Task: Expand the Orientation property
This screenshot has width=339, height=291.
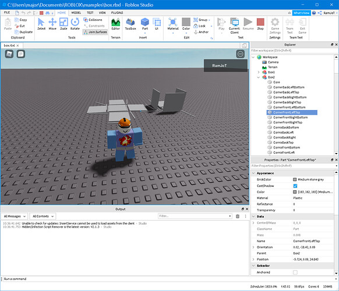Action: click(x=253, y=247)
